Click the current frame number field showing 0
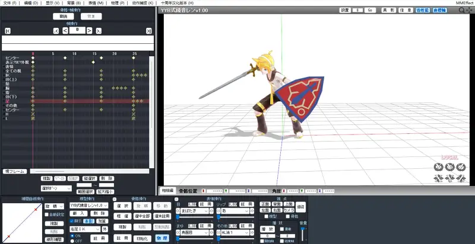Image resolution: width=475 pixels, height=244 pixels. (x=77, y=30)
